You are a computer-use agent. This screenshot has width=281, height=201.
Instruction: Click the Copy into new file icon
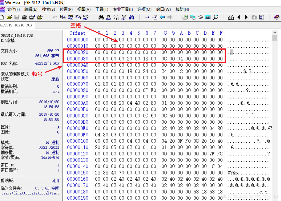78,17
